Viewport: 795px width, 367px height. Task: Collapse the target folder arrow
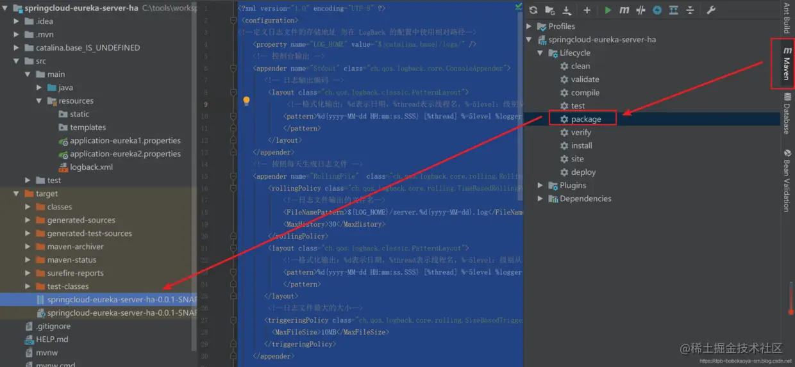tap(17, 193)
